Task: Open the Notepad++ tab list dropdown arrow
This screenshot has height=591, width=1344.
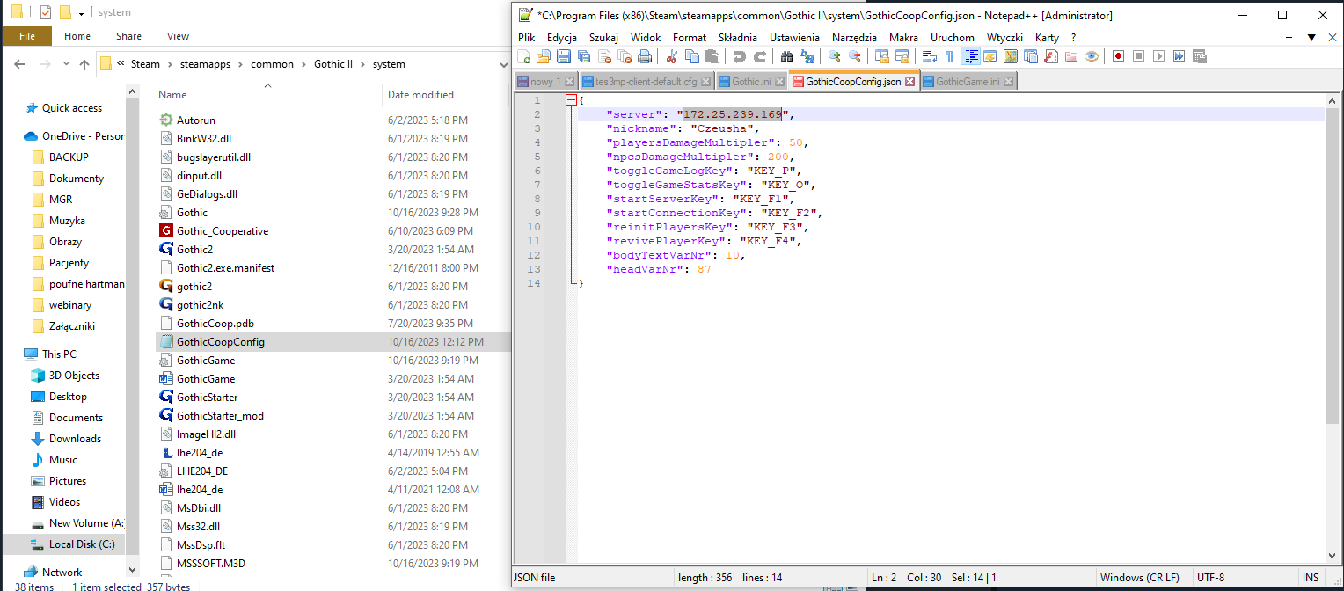Action: click(x=1311, y=38)
